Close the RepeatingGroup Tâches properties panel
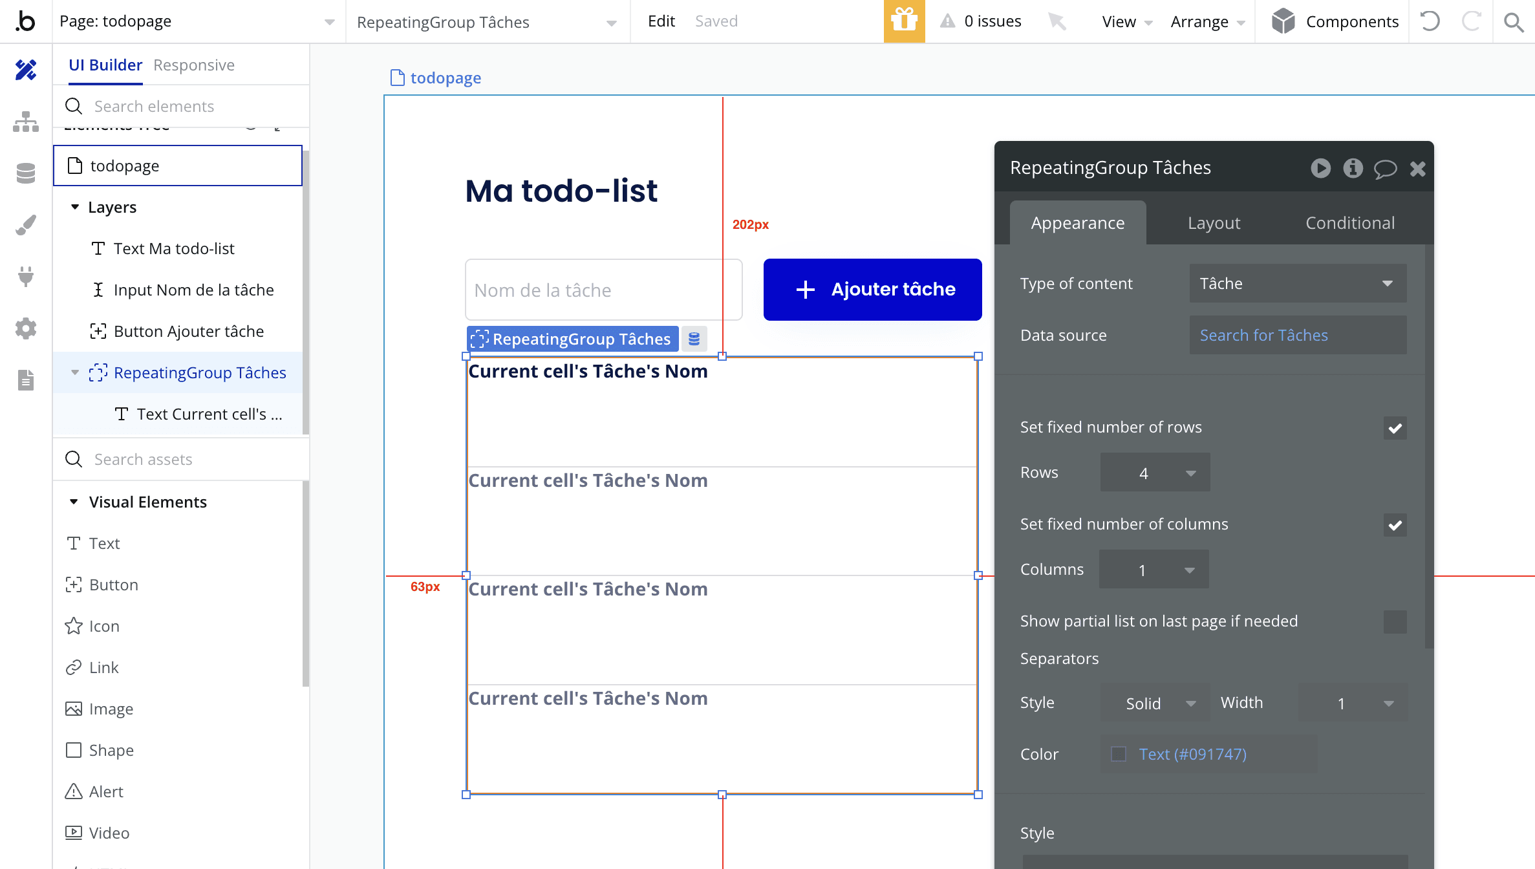 tap(1418, 167)
